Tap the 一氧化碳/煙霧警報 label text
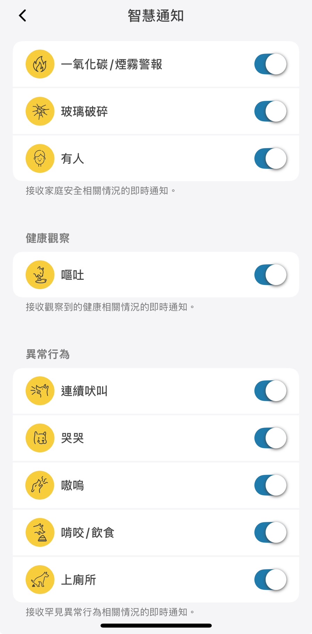This screenshot has height=634, width=312. (112, 64)
